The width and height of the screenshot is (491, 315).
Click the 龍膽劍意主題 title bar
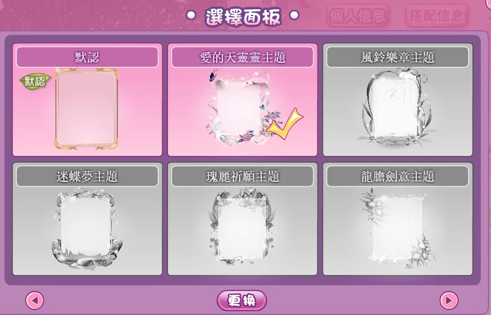point(398,176)
